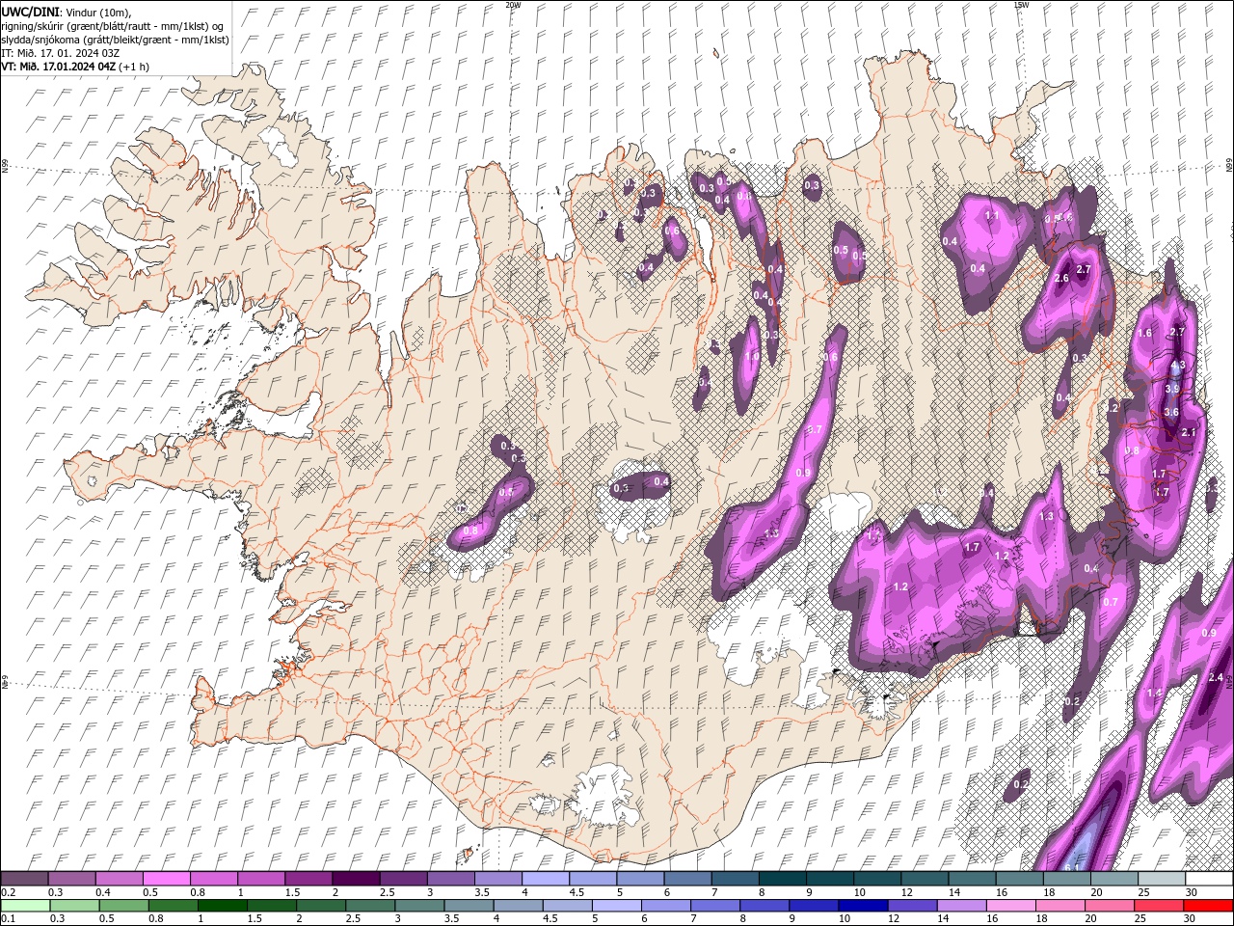Click the 2.4 precipitation value on map
Viewport: 1234px width, 926px height.
click(1216, 677)
